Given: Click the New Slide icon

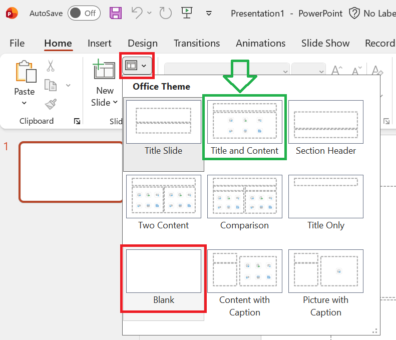Looking at the screenshot, I should [104, 69].
